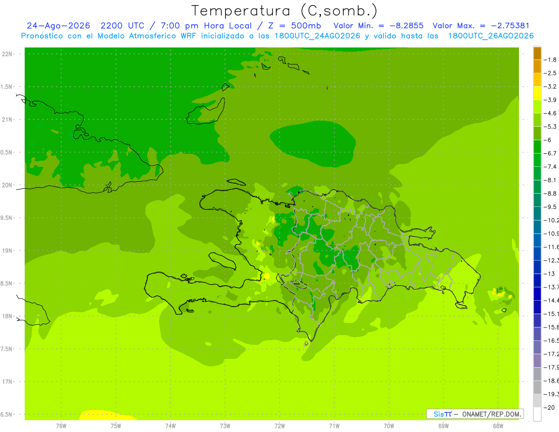Click the "-6.7" legend value
Screen dimensions: 559x432
(x=550, y=153)
